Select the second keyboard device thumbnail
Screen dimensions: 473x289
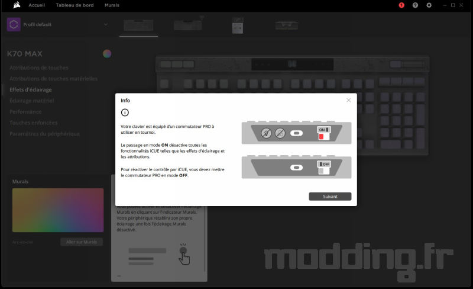pos(187,25)
